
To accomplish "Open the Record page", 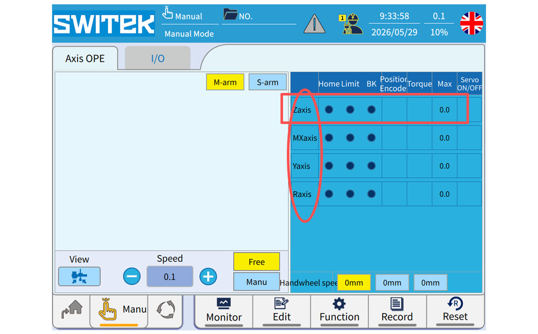I will [397, 311].
